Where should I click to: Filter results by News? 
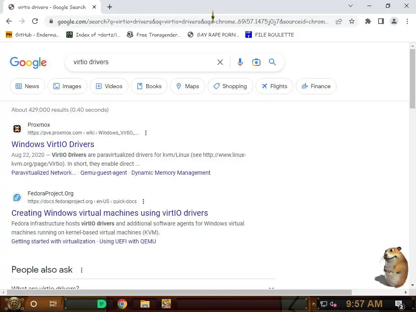pos(27,86)
